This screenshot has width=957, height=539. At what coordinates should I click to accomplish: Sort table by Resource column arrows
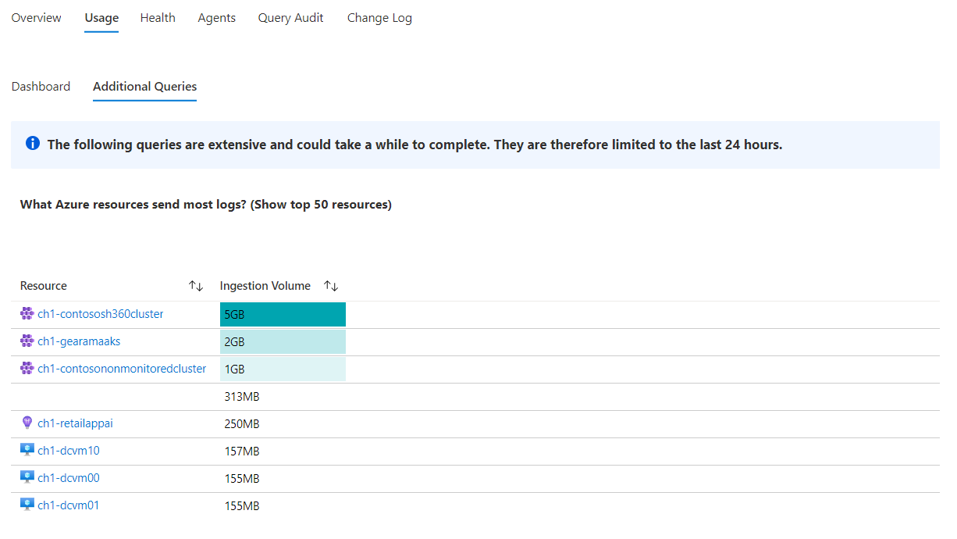click(x=196, y=286)
